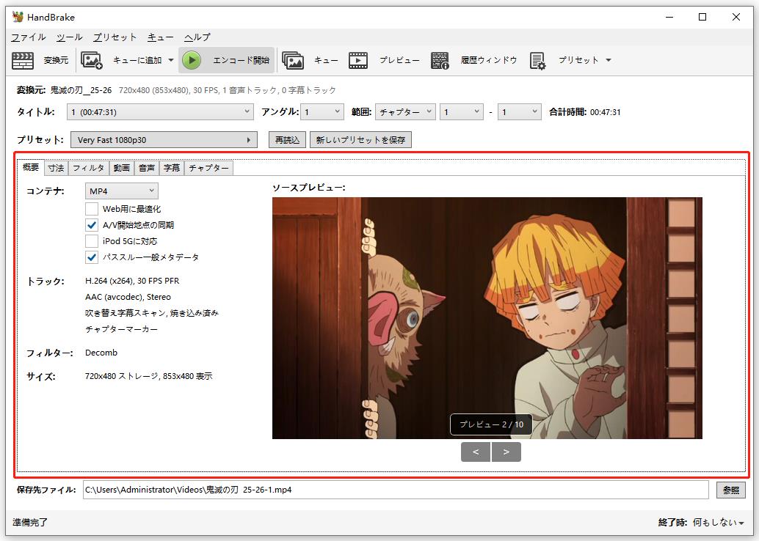Open the キュー menu in menu bar
759x541 pixels.
160,37
